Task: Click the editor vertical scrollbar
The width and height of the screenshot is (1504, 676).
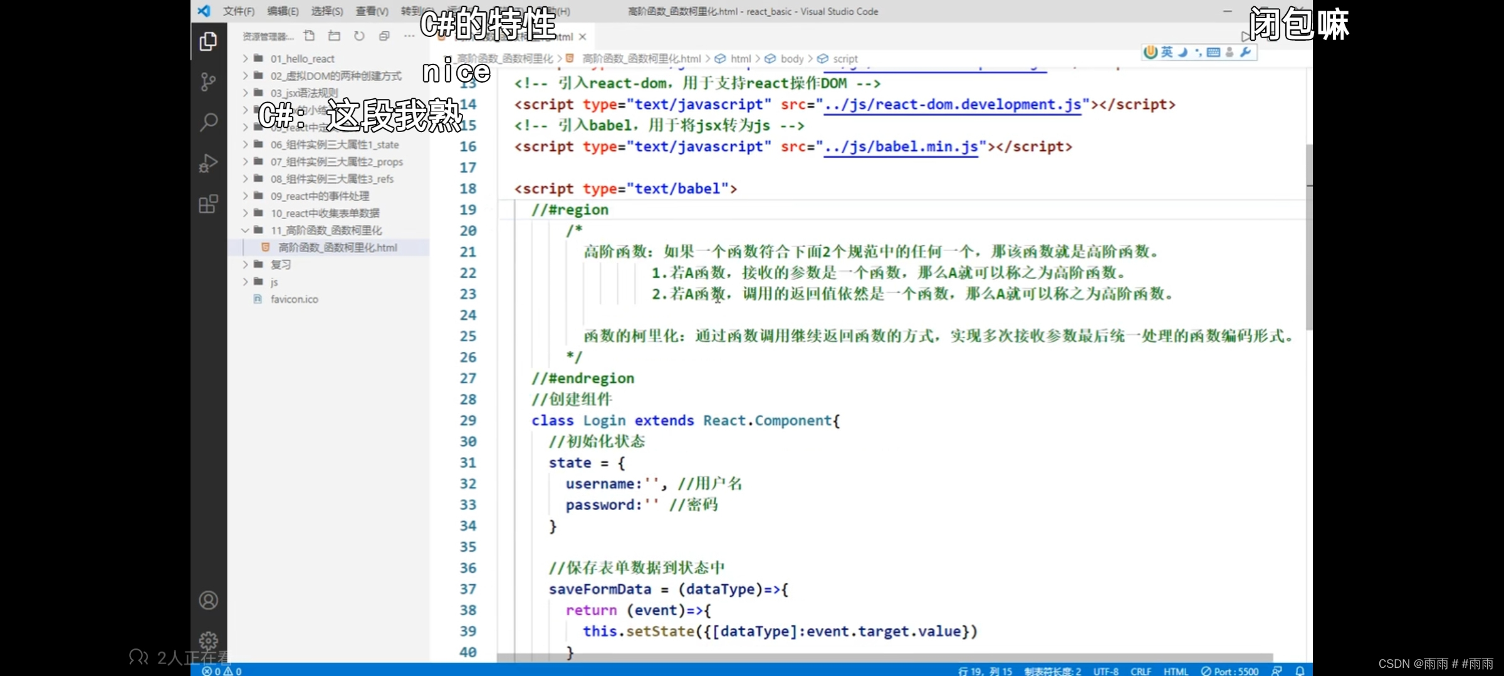Action: point(1308,238)
